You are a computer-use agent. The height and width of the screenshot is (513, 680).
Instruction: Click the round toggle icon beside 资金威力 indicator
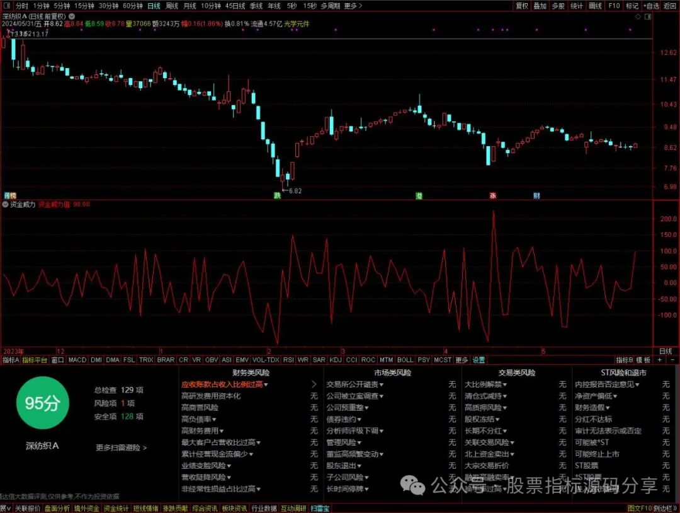(x=6, y=204)
